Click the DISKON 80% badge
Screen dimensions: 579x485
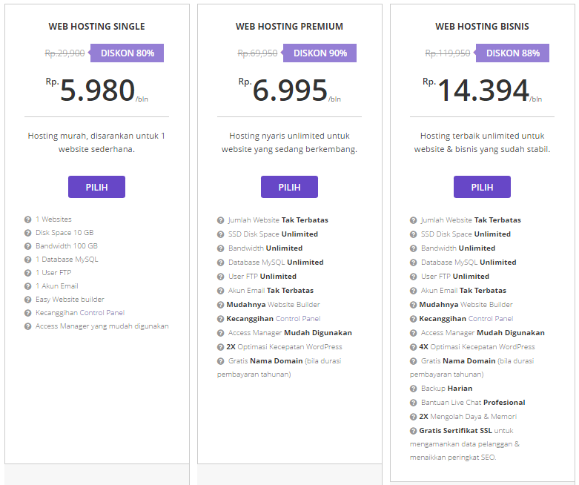coord(126,53)
